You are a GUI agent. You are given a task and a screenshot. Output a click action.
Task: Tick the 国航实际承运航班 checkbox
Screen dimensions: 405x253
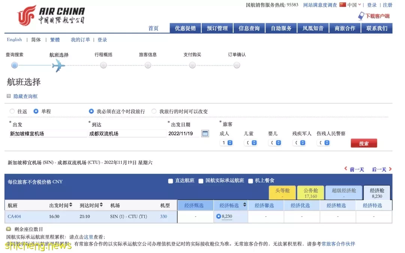point(201,181)
